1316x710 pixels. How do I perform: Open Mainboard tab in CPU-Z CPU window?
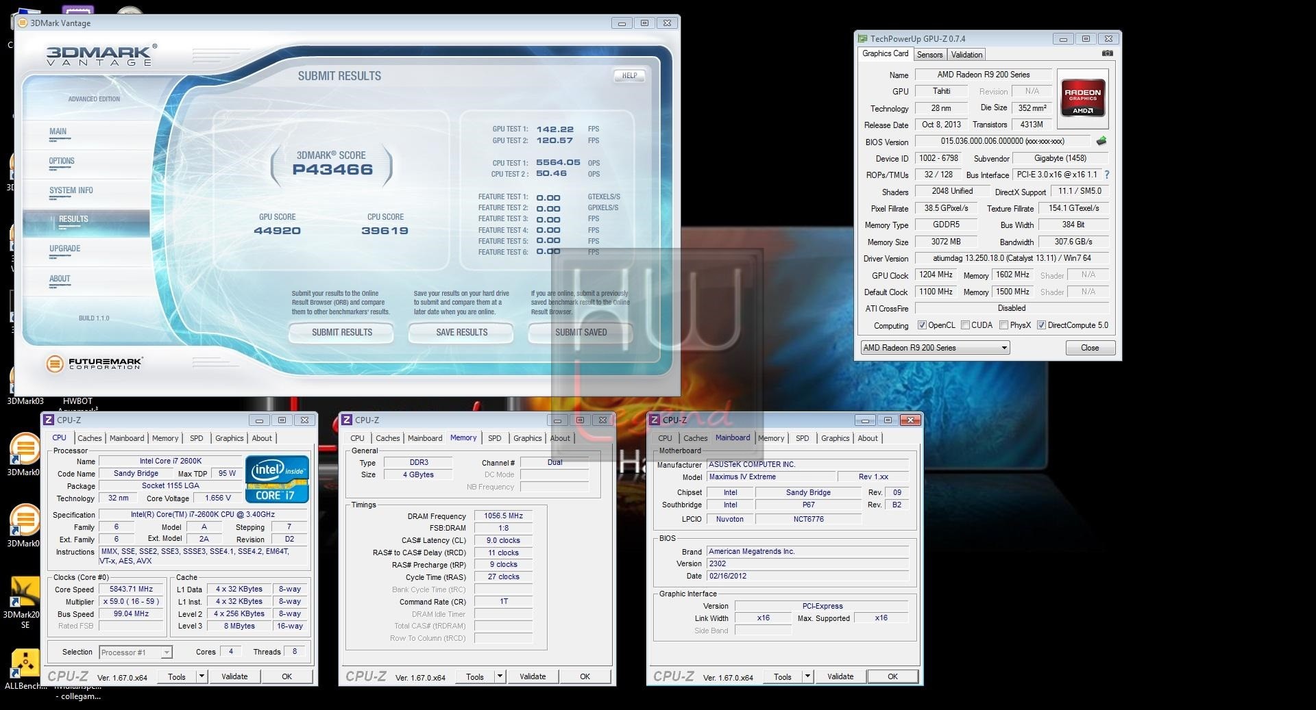click(x=127, y=438)
